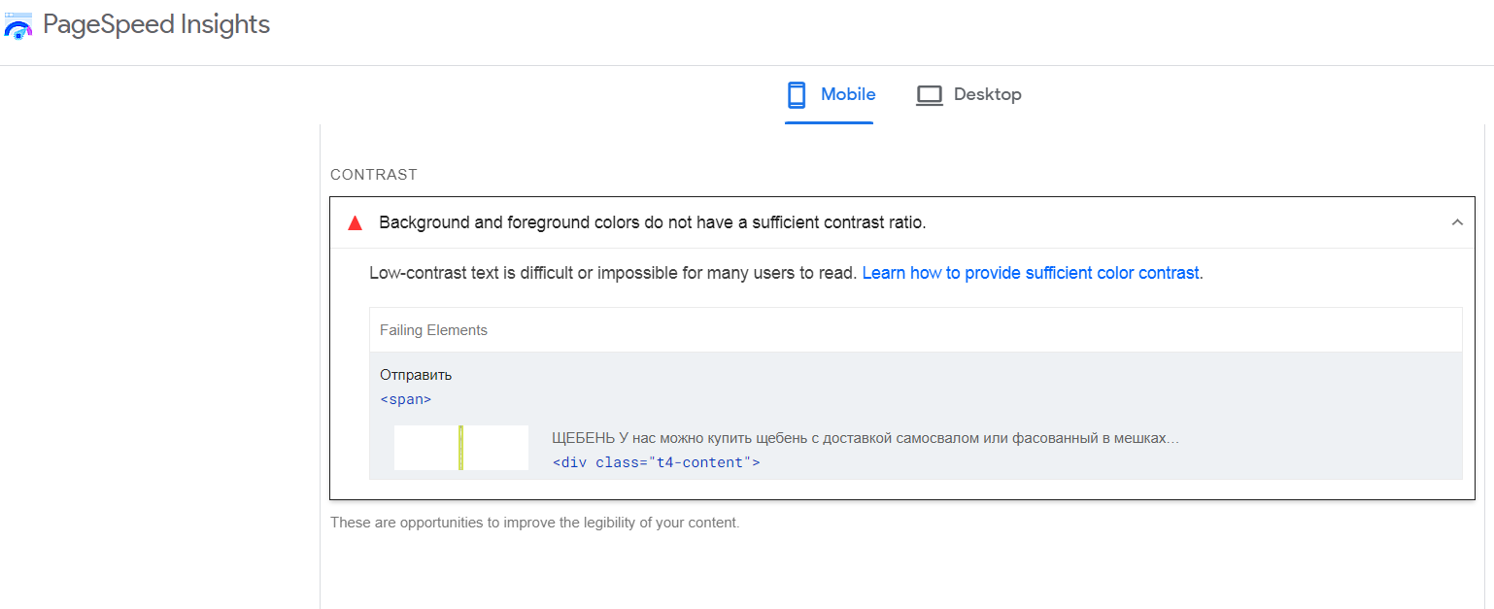The height and width of the screenshot is (609, 1494).
Task: Collapse the contrast audit with the chevron
Action: (x=1457, y=222)
